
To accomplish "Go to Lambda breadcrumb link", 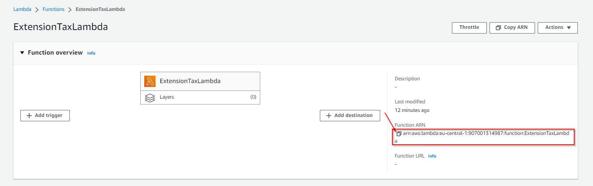I will tap(22, 9).
